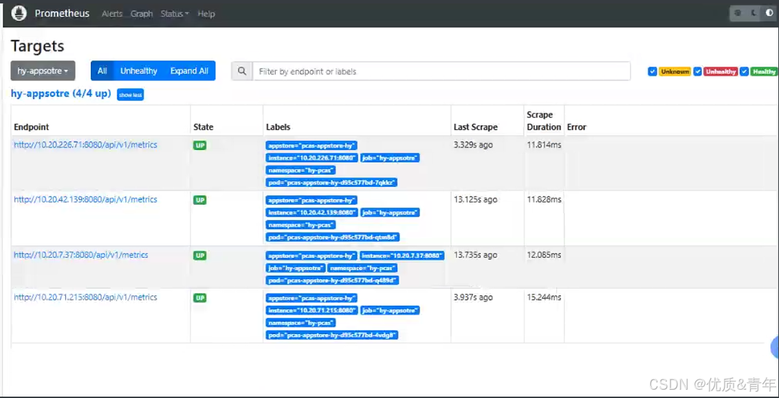
Task: Open the hy-appsotre scrape pool dropdown
Action: [x=43, y=71]
